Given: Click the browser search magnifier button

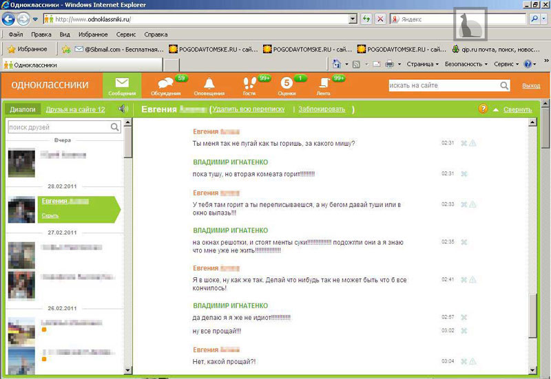Looking at the screenshot, I should (534, 19).
